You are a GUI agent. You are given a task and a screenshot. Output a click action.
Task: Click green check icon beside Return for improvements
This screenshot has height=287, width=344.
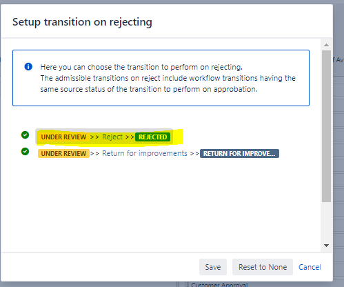point(25,152)
